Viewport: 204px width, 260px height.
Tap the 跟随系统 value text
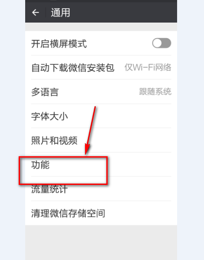point(155,92)
